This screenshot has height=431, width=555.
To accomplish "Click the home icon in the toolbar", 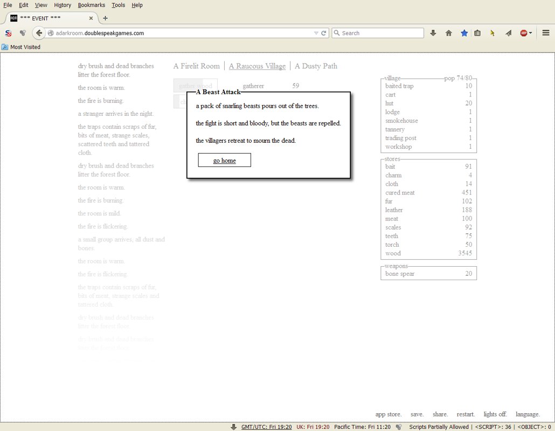I will tap(448, 33).
